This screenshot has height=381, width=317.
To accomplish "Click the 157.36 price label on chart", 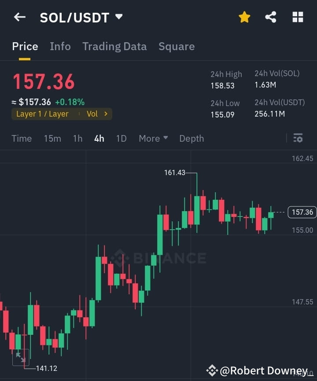I will pos(302,212).
